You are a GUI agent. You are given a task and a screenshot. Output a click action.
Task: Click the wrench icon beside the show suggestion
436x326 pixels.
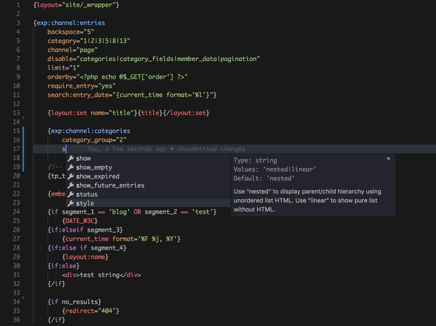click(71, 158)
